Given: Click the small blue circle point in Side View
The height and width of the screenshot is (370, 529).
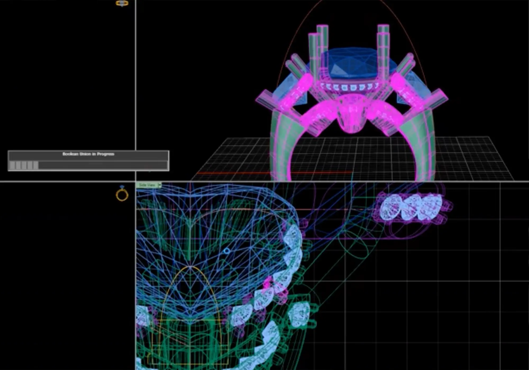Looking at the screenshot, I should (x=227, y=251).
